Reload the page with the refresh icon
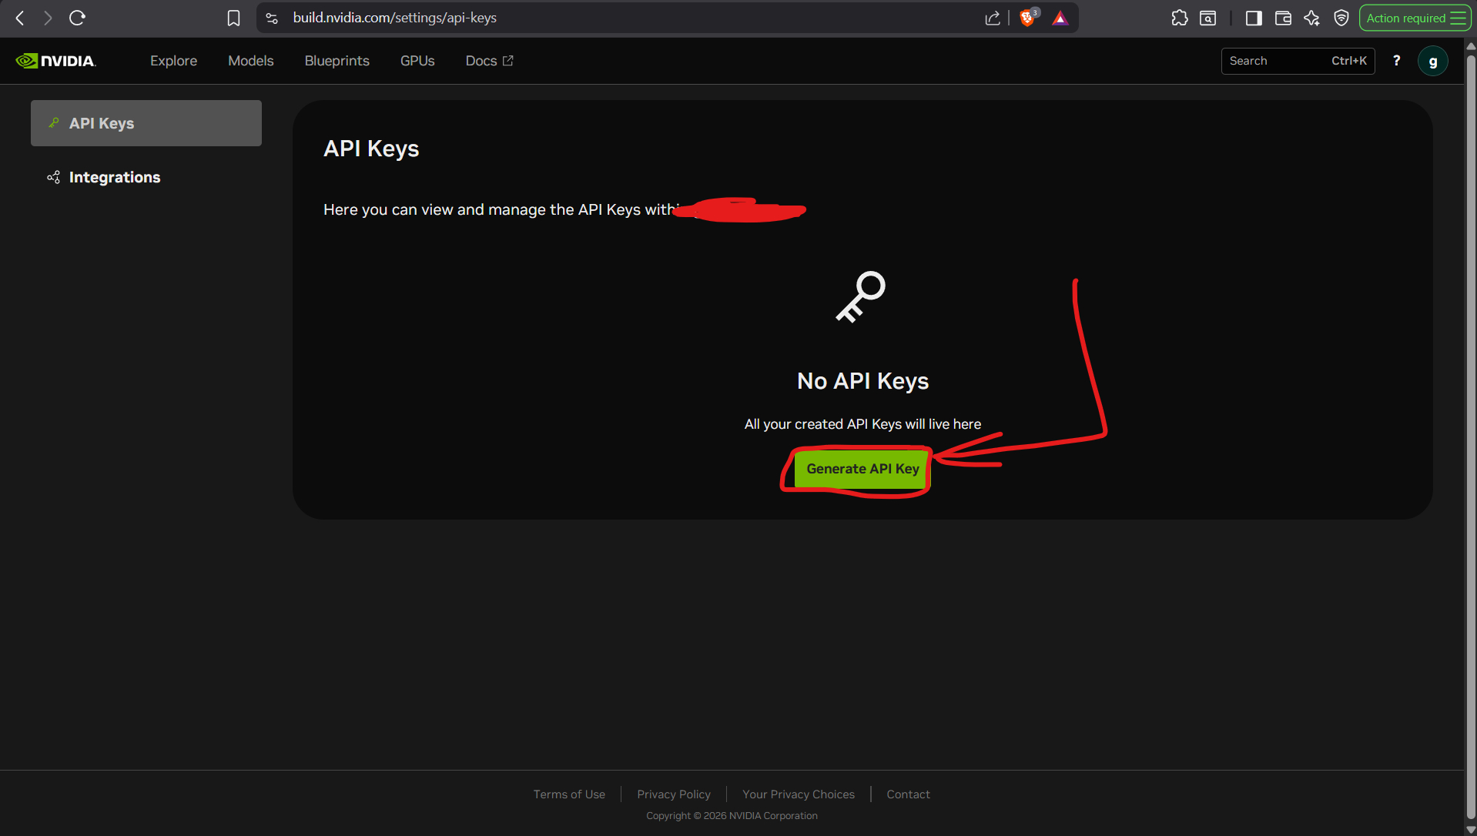1477x836 pixels. 77,18
